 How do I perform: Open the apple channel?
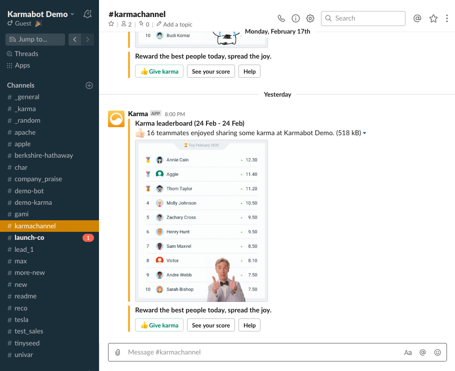pyautogui.click(x=49, y=144)
